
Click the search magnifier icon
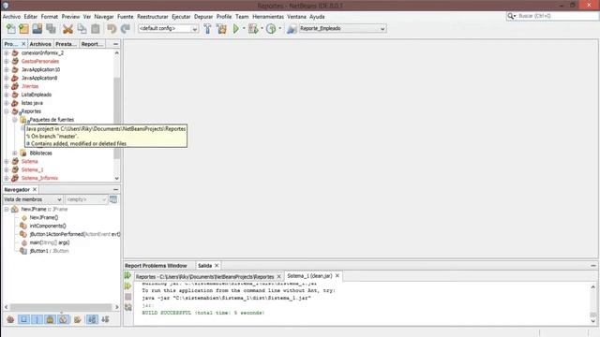pyautogui.click(x=511, y=16)
